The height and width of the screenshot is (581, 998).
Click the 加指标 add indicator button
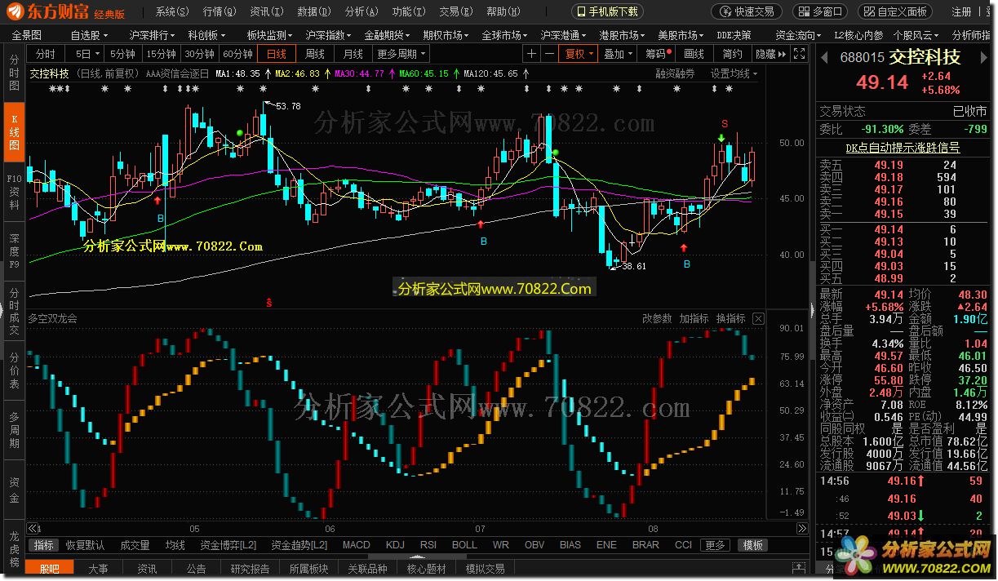694,318
